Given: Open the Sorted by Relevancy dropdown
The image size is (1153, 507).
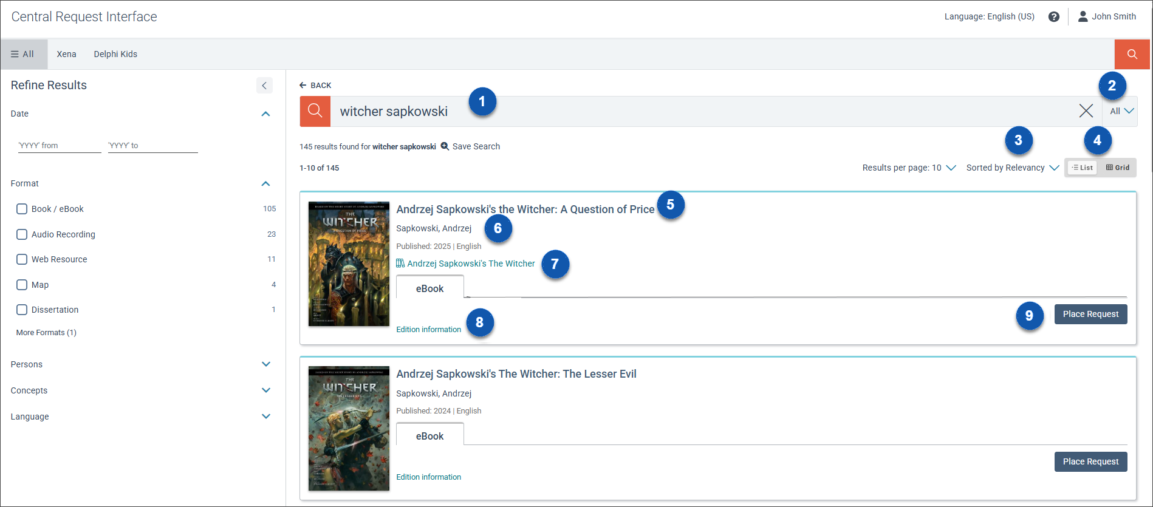Looking at the screenshot, I should [1012, 168].
